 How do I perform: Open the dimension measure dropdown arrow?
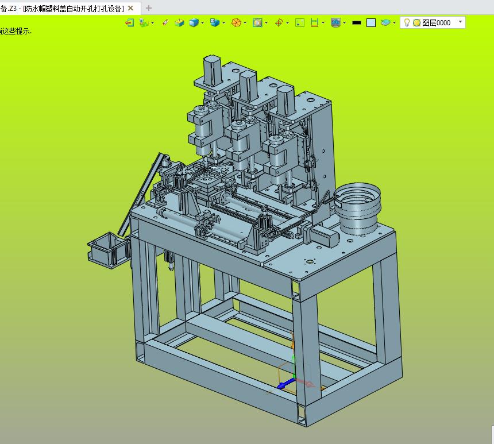tap(323, 23)
